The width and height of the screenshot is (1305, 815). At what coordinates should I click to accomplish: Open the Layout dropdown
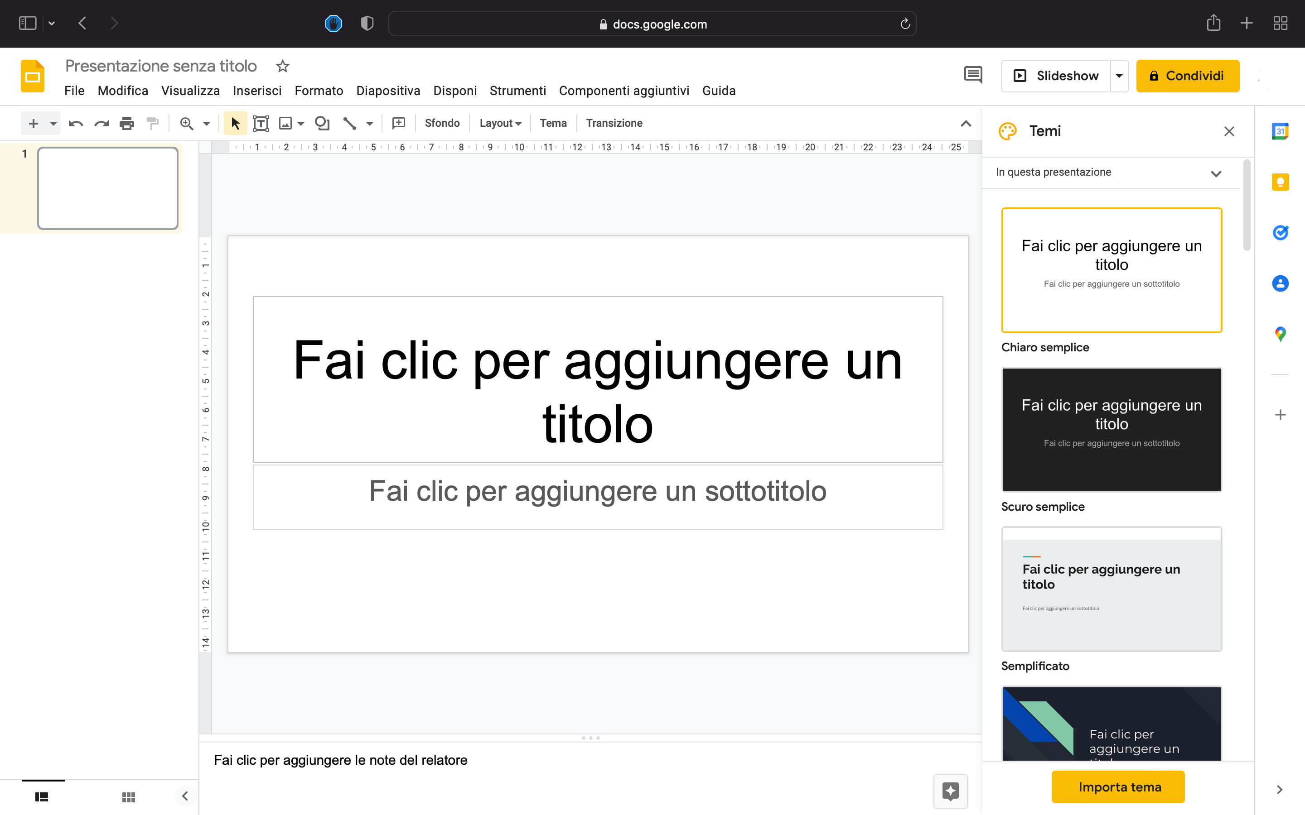coord(500,123)
